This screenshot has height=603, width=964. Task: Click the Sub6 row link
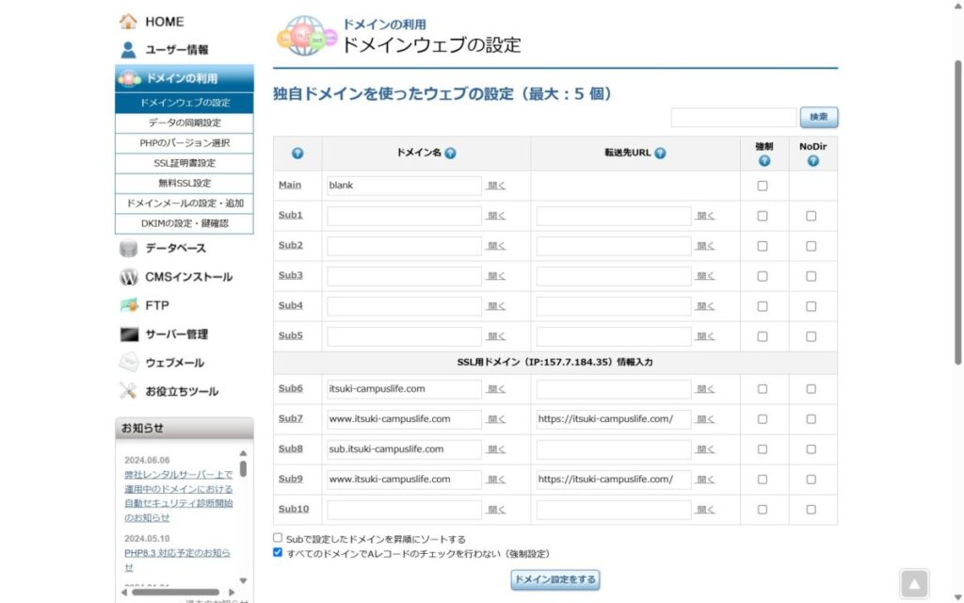click(291, 388)
